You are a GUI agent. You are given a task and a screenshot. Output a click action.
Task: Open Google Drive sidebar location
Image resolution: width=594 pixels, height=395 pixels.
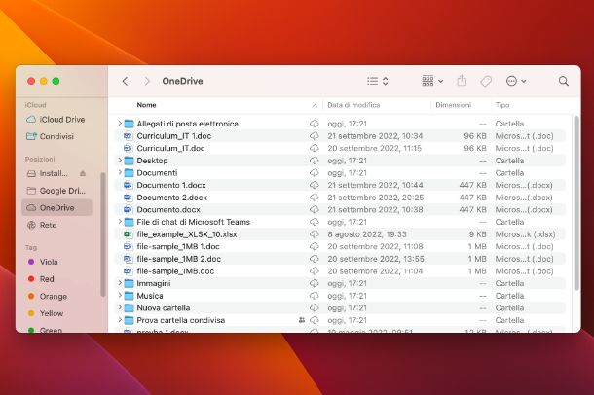coord(56,191)
